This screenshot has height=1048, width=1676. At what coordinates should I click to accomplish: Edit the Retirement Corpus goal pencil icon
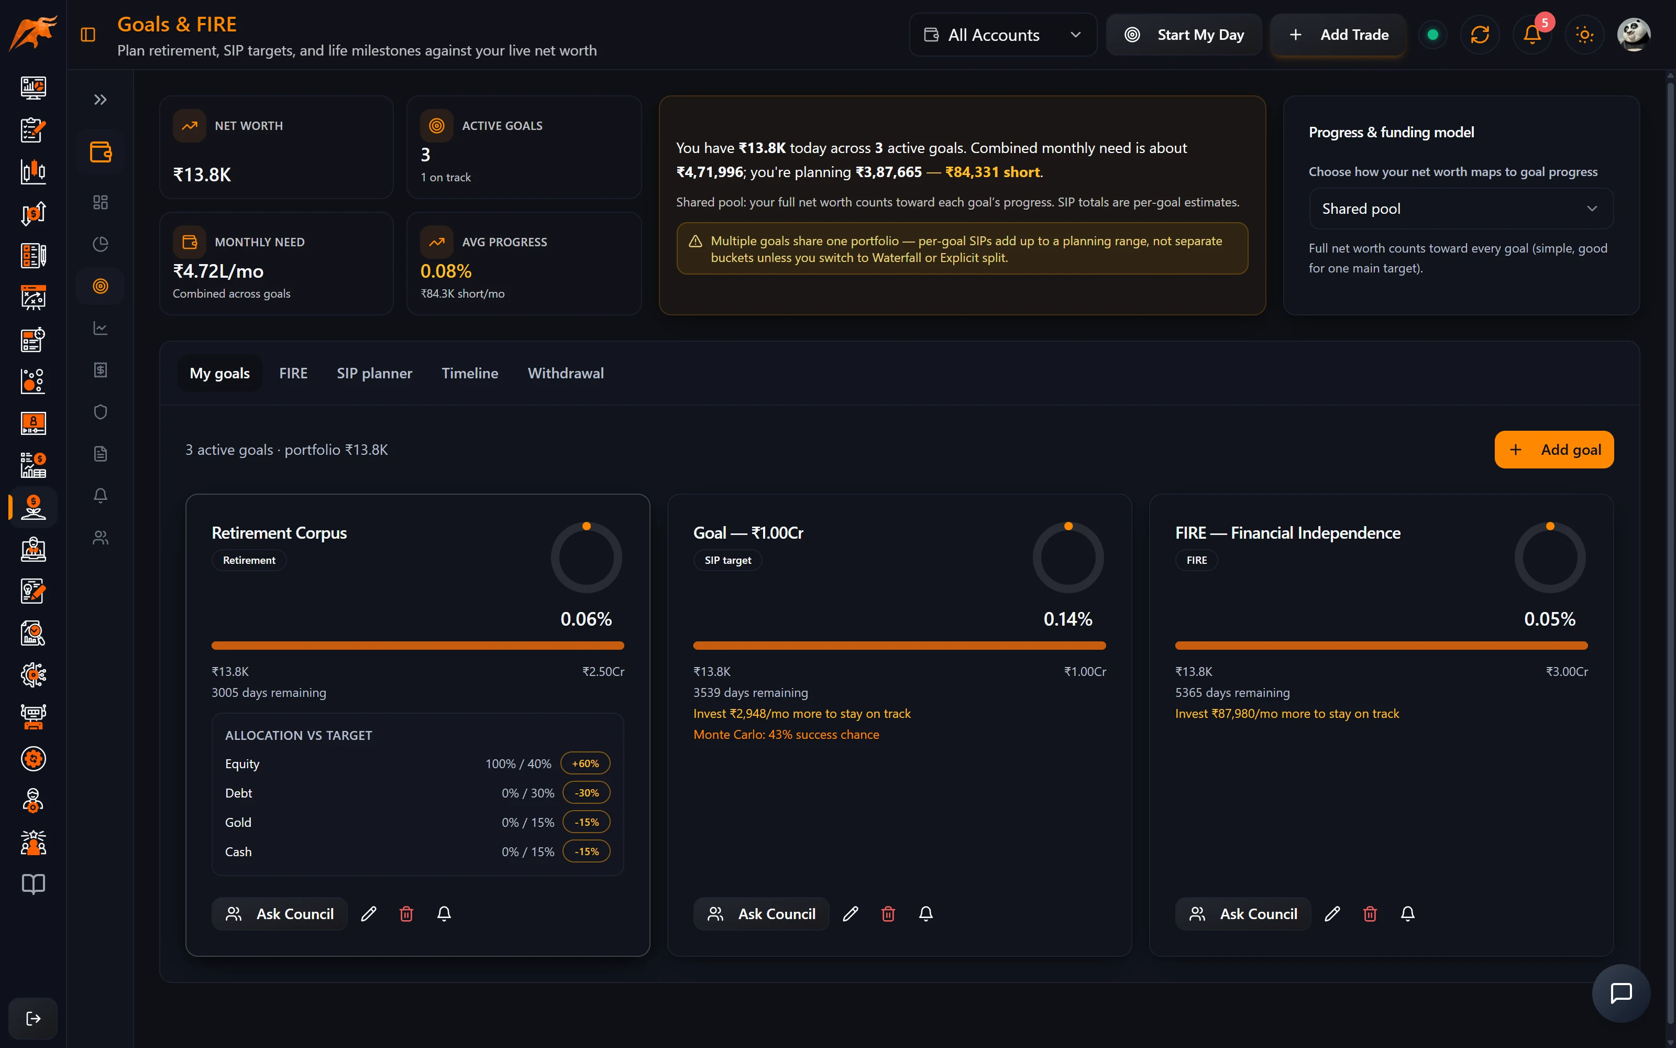click(x=368, y=914)
